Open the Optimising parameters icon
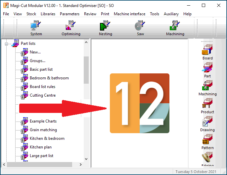The height and width of the screenshot is (175, 227). coord(71,25)
